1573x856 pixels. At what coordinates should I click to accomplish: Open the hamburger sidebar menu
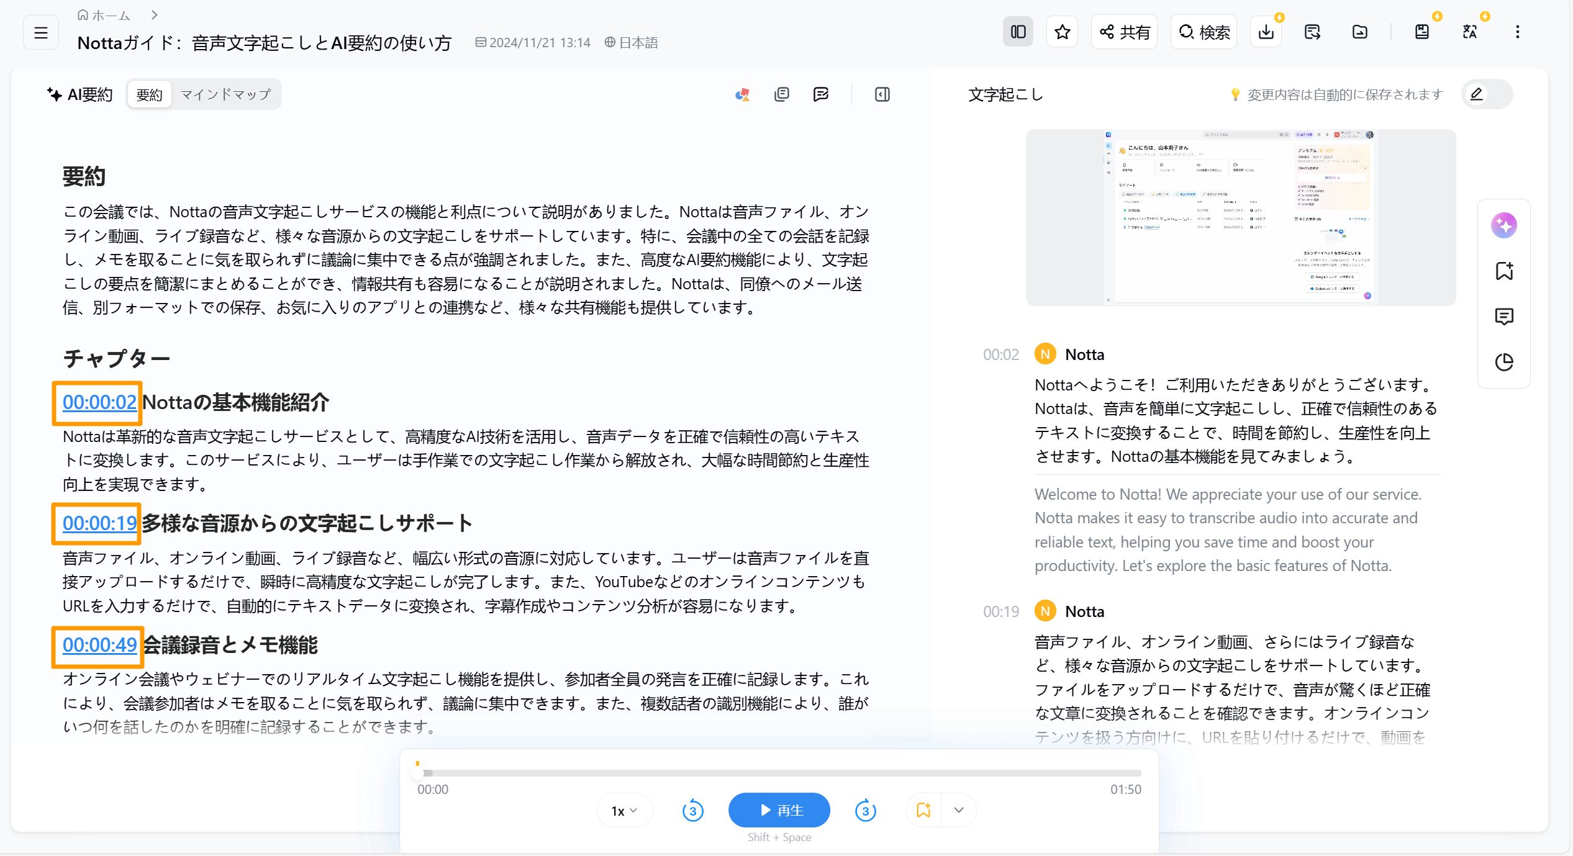[x=41, y=32]
